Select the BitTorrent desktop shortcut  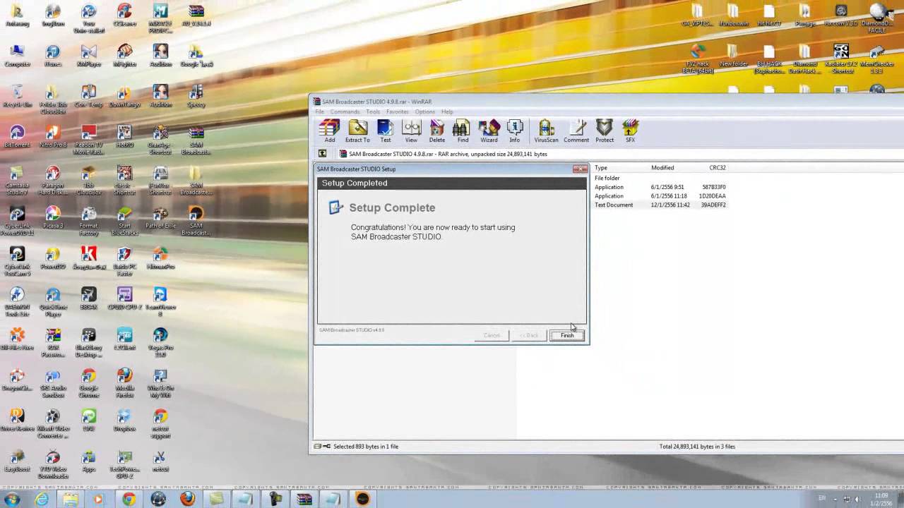(17, 137)
